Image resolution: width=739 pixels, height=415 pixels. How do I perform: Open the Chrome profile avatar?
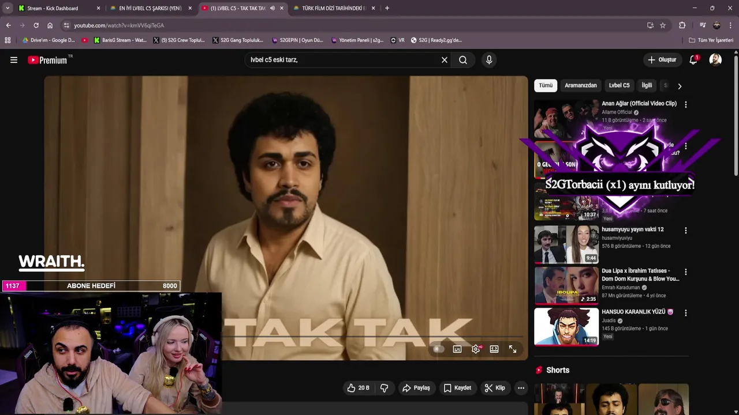[716, 25]
